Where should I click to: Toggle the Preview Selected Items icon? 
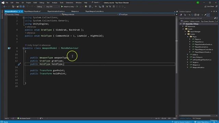click(208, 15)
